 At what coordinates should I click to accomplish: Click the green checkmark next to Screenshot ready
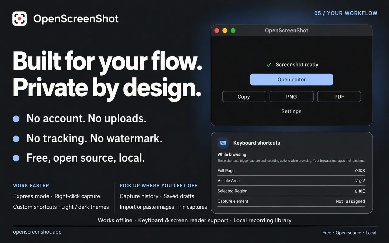point(269,65)
